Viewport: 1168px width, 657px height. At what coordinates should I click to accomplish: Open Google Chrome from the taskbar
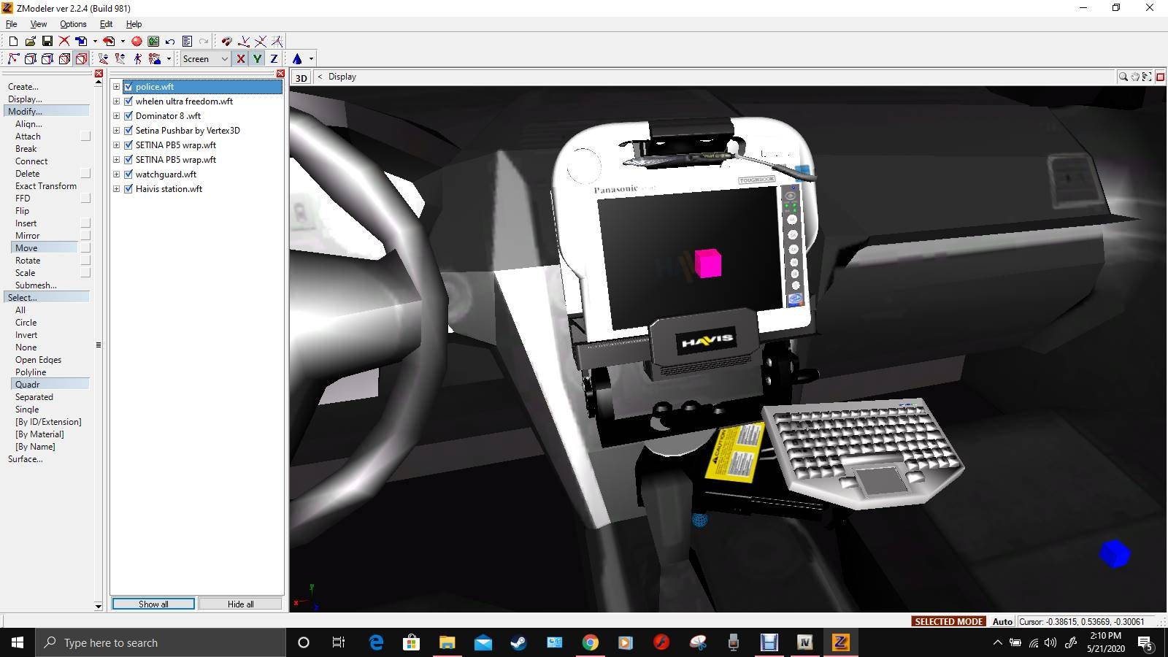coord(590,642)
